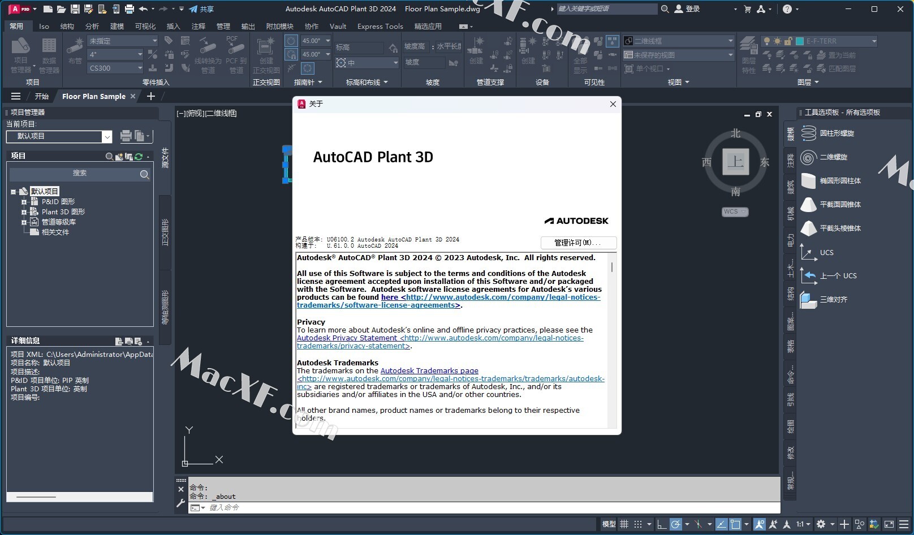Click the E-F-TERR layer cyan color swatch

[x=800, y=41]
